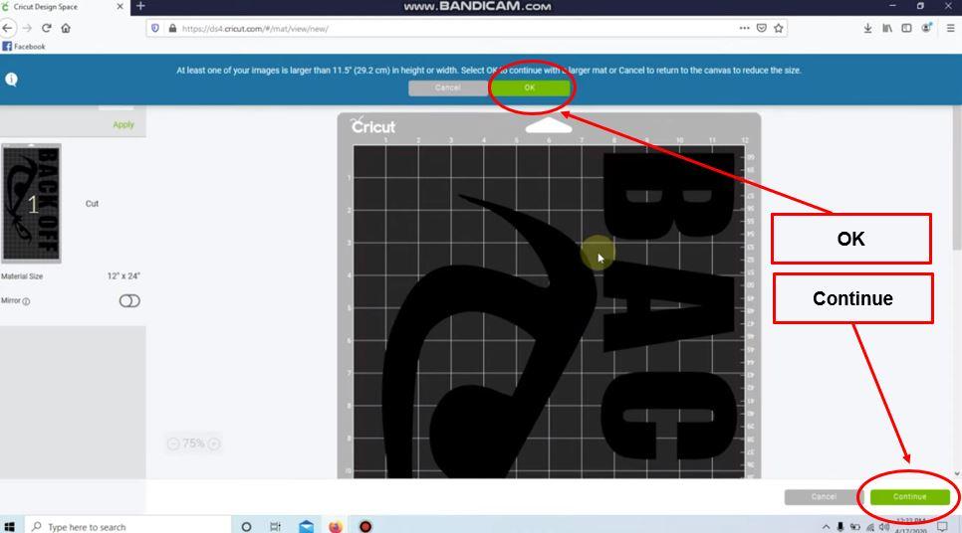This screenshot has width=962, height=533.
Task: Open the Firefox account icon
Action: pos(926,28)
